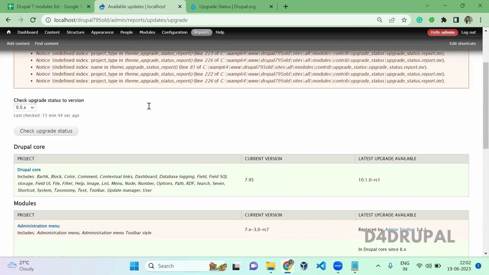Click the Log out link
The image size is (489, 275).
(468, 32)
